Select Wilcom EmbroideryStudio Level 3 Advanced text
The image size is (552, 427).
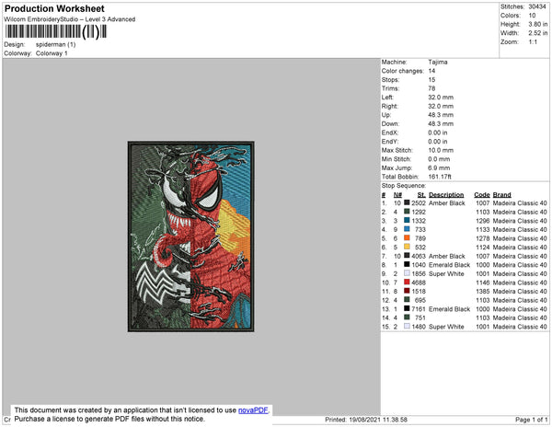point(70,19)
